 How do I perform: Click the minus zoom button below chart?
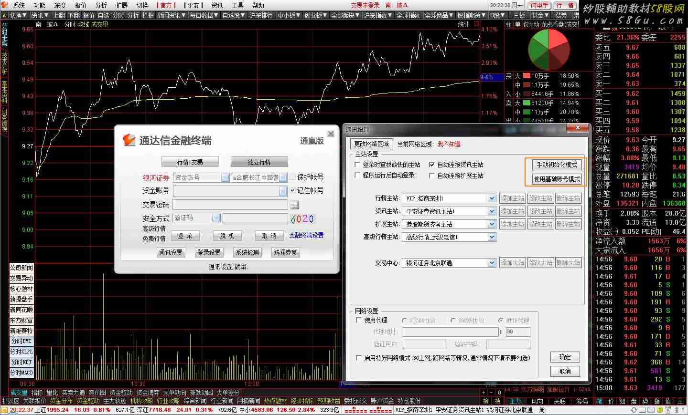491,393
